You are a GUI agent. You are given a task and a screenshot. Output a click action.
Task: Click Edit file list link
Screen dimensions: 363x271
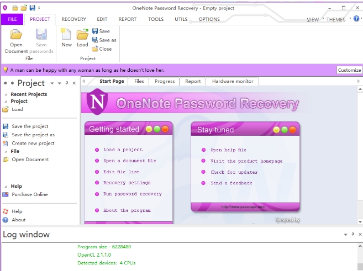(x=122, y=172)
